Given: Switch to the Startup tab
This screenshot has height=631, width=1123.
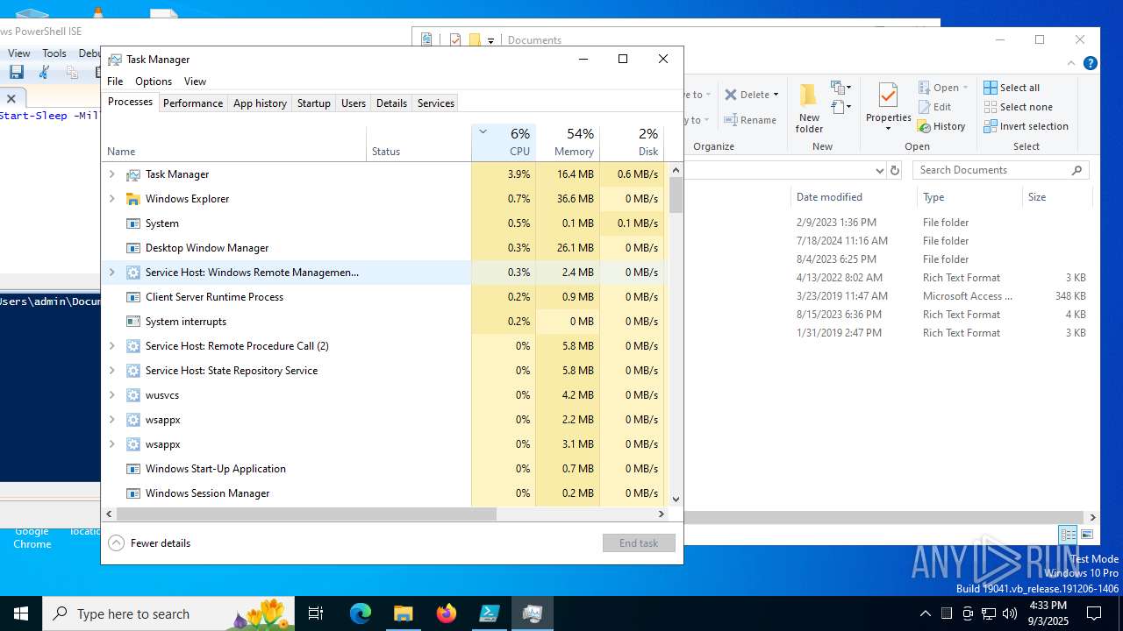Looking at the screenshot, I should (313, 103).
